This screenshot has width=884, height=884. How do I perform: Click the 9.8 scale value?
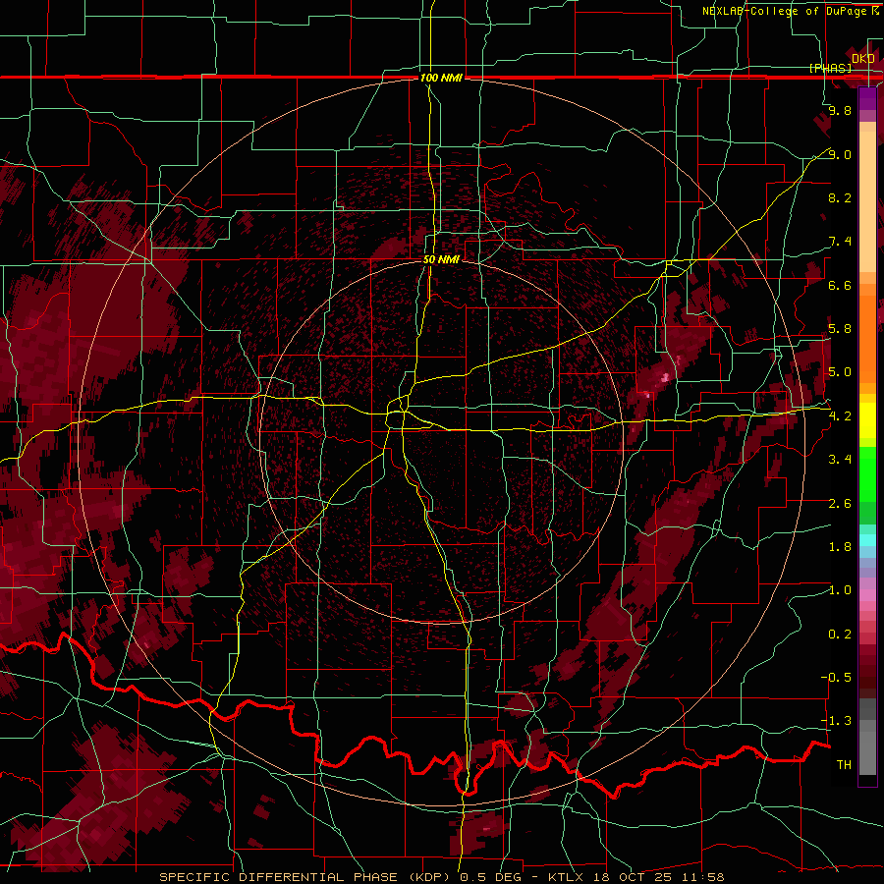click(x=840, y=110)
